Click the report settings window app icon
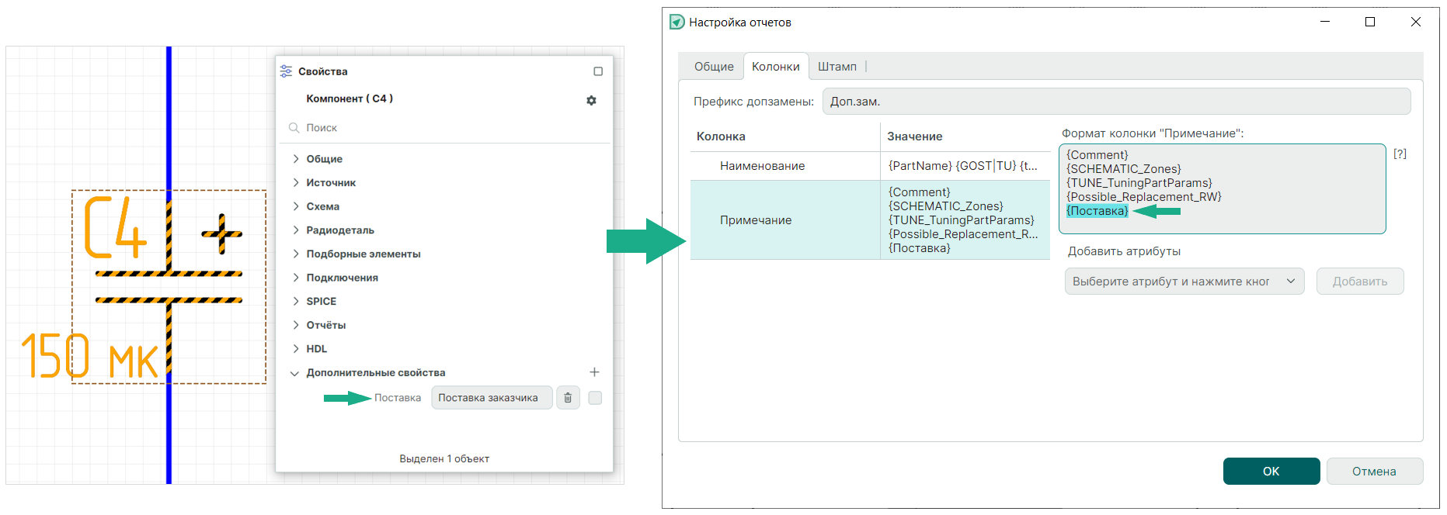The width and height of the screenshot is (1447, 515). pyautogui.click(x=677, y=22)
